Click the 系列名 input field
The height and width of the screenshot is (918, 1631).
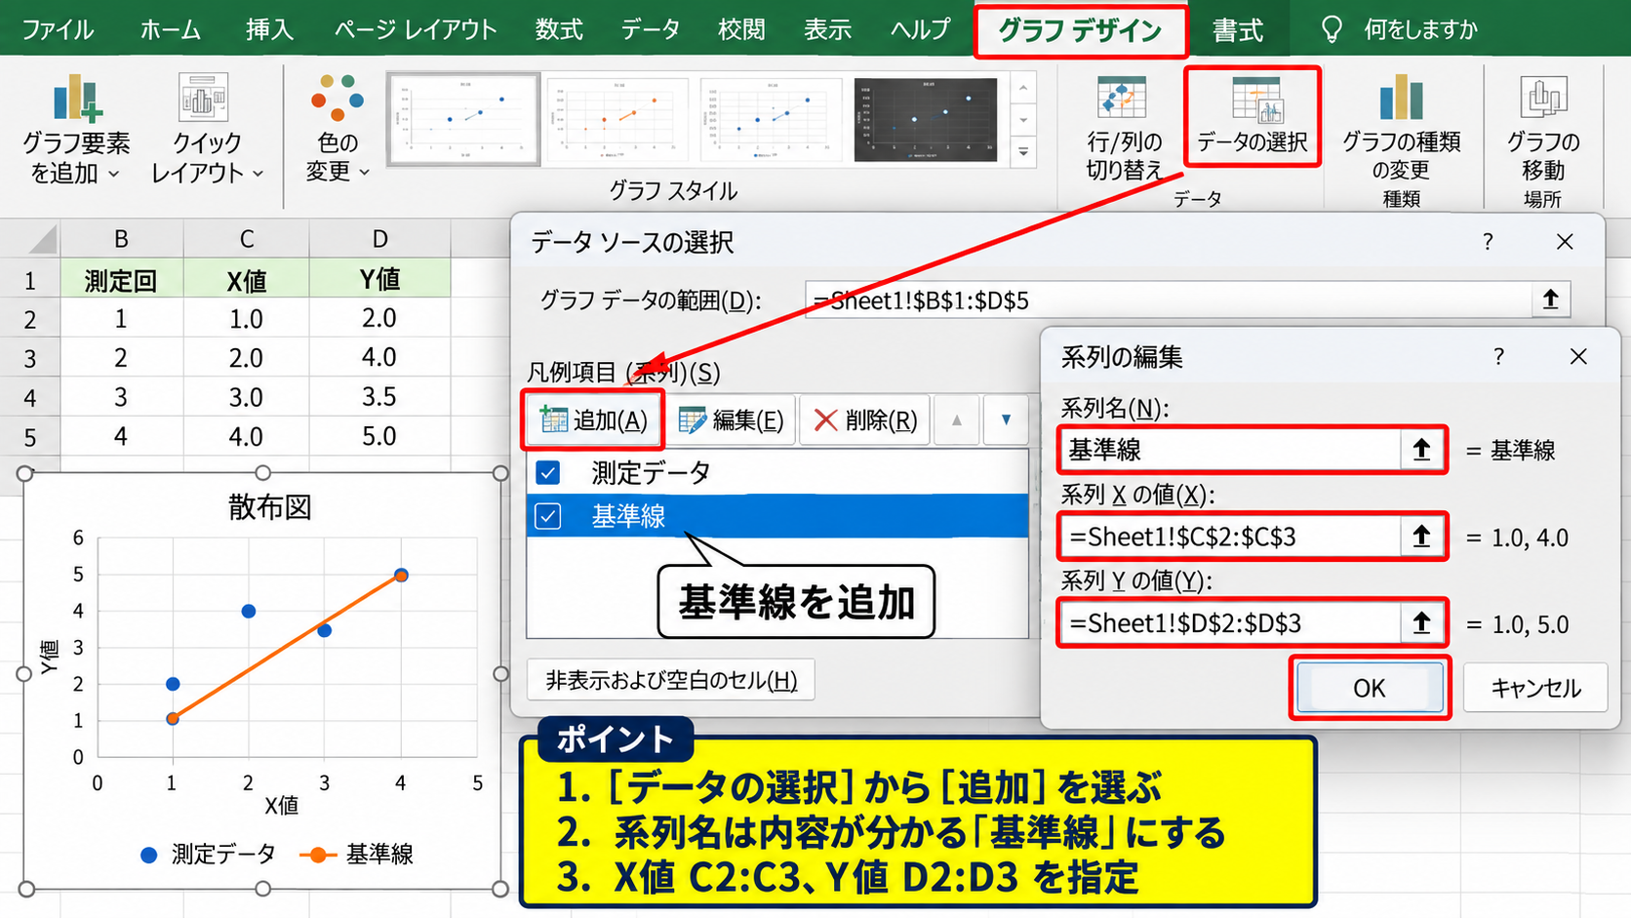1232,450
